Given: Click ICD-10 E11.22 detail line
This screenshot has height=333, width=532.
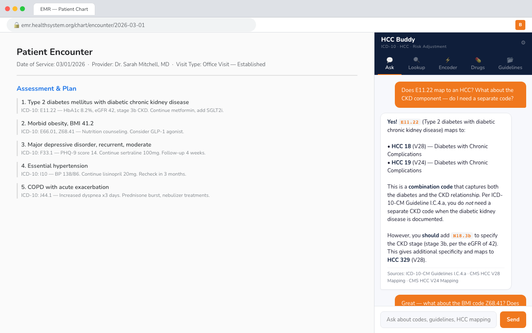Looking at the screenshot, I should pos(122,110).
